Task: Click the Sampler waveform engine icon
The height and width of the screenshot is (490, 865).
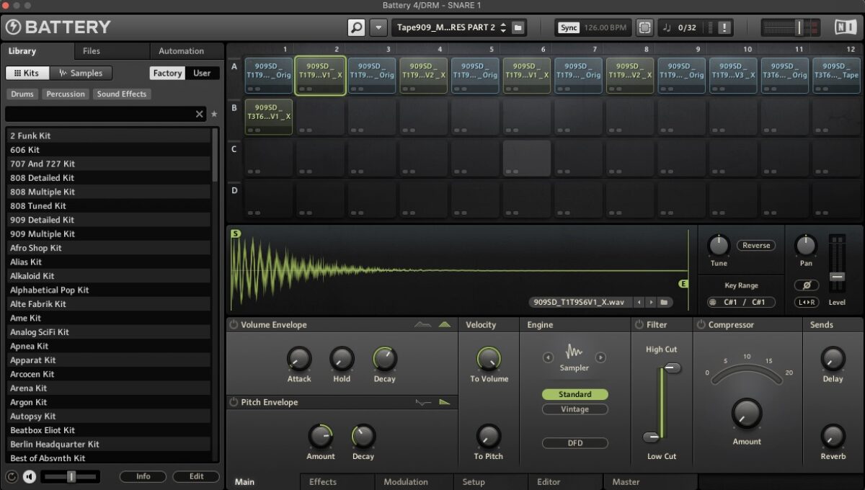Action: point(575,352)
